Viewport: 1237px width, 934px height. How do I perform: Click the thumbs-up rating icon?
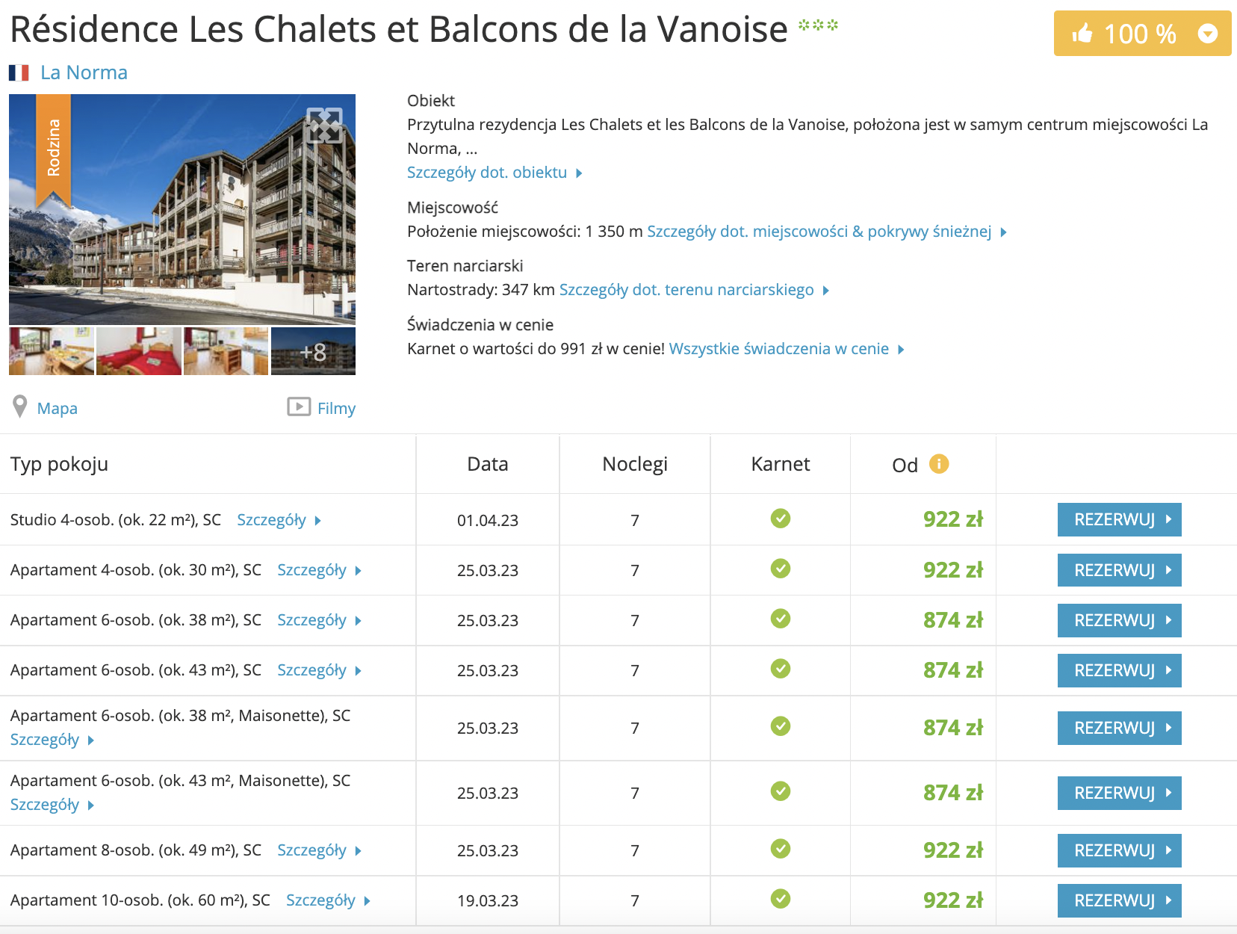tap(1082, 34)
